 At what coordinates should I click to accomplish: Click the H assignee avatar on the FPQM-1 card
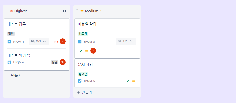point(63,41)
